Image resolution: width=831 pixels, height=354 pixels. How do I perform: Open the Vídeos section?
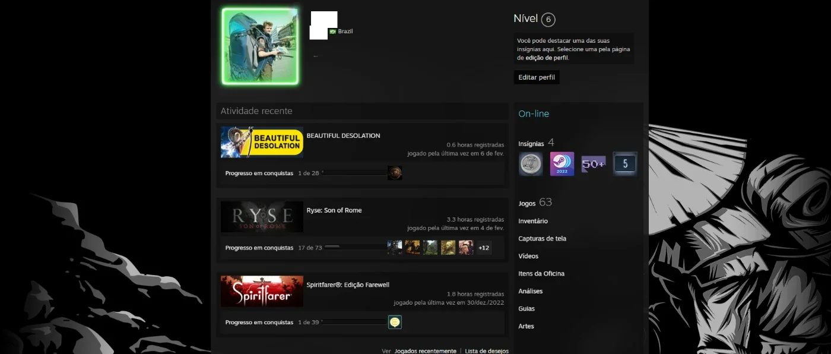pos(528,256)
